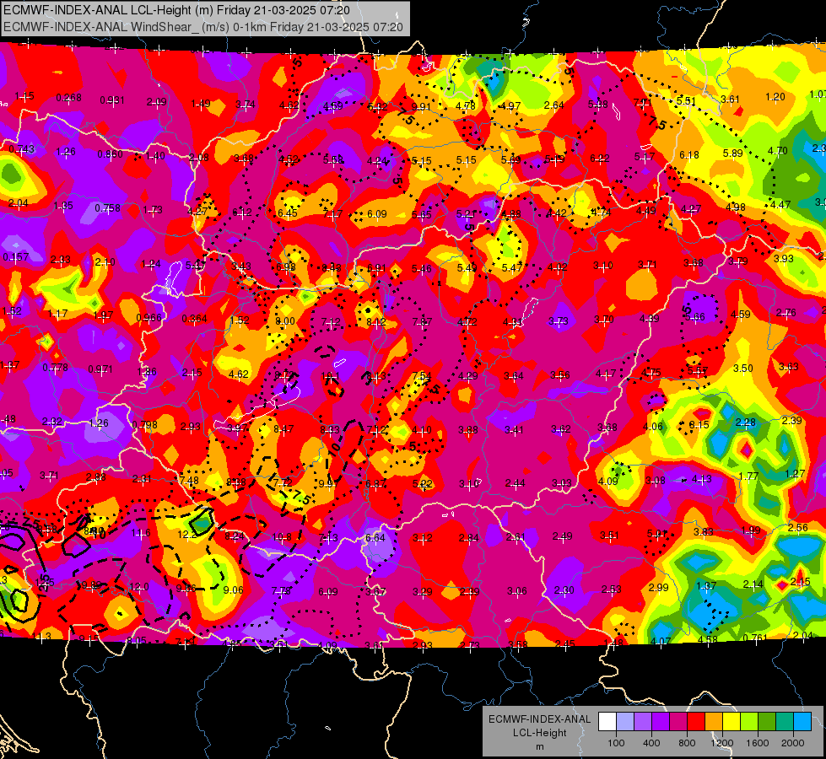
Task: Click the wind shear value '11.6'
Action: tap(141, 533)
